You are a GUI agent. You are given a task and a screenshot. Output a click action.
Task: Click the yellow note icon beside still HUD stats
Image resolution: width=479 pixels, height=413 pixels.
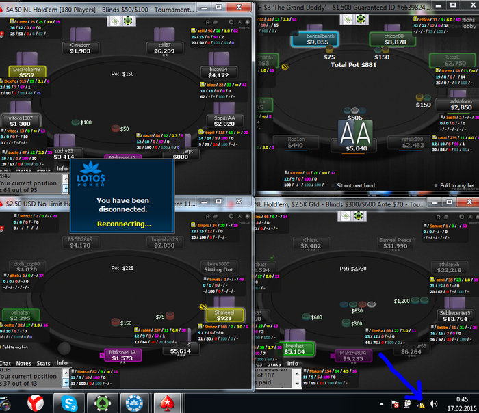pos(193,31)
